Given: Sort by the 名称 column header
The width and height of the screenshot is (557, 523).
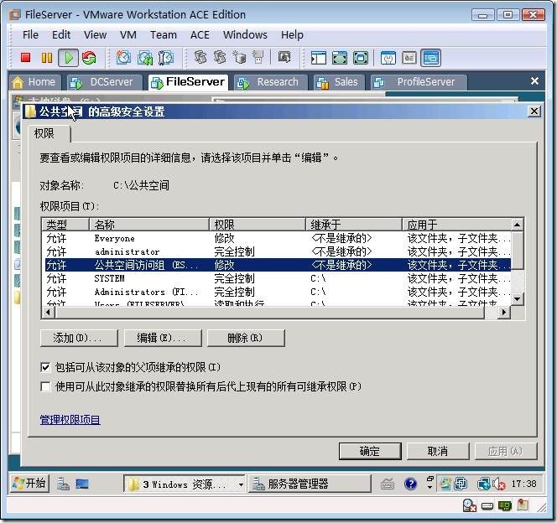Looking at the screenshot, I should [149, 225].
